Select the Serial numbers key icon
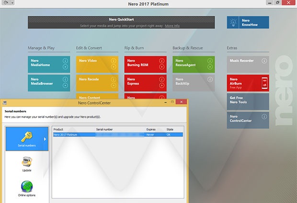The width and height of the screenshot is (297, 203). click(27, 137)
